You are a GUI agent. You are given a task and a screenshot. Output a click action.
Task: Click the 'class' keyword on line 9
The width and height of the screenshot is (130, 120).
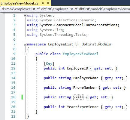pyautogui.click(x=55, y=54)
